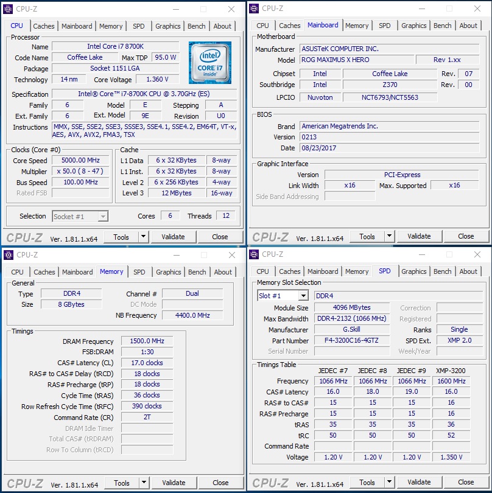492x493 pixels.
Task: Click Validate in the Mainboard window
Action: 420,236
